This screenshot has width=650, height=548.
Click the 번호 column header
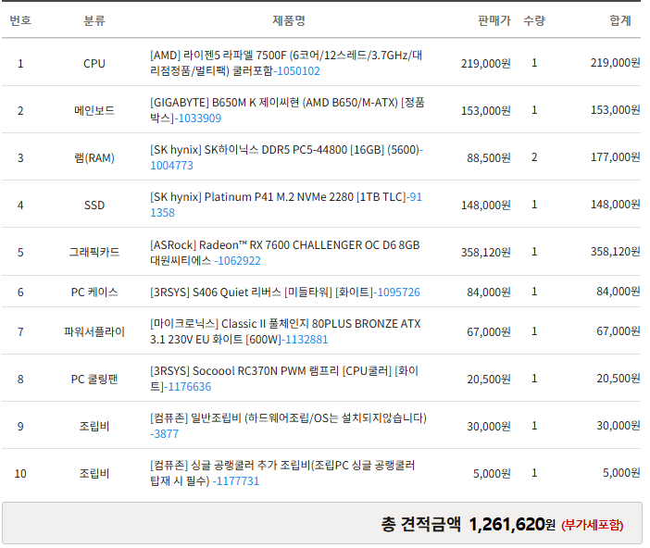point(20,20)
